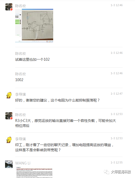Click WANG Li's landscape avatar

pyautogui.click(x=9, y=164)
